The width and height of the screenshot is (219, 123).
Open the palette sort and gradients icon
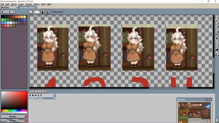point(6,12)
